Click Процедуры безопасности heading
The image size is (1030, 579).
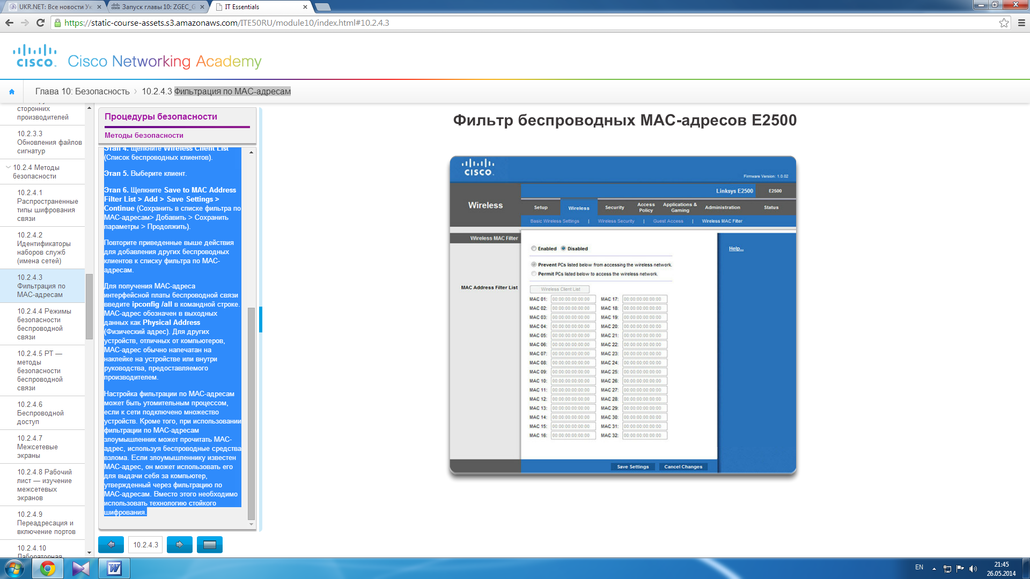161,117
